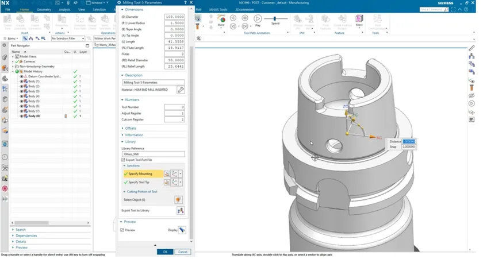Click the (L) Length input field

[174, 41]
